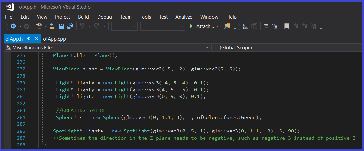Expand the Miscellaneous Files project dropdown
Image resolution: width=364 pixels, height=151 pixels.
pyautogui.click(x=207, y=48)
